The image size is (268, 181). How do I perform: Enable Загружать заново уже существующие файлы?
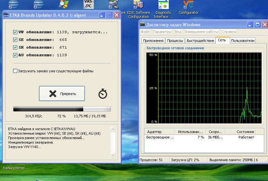coord(15,71)
